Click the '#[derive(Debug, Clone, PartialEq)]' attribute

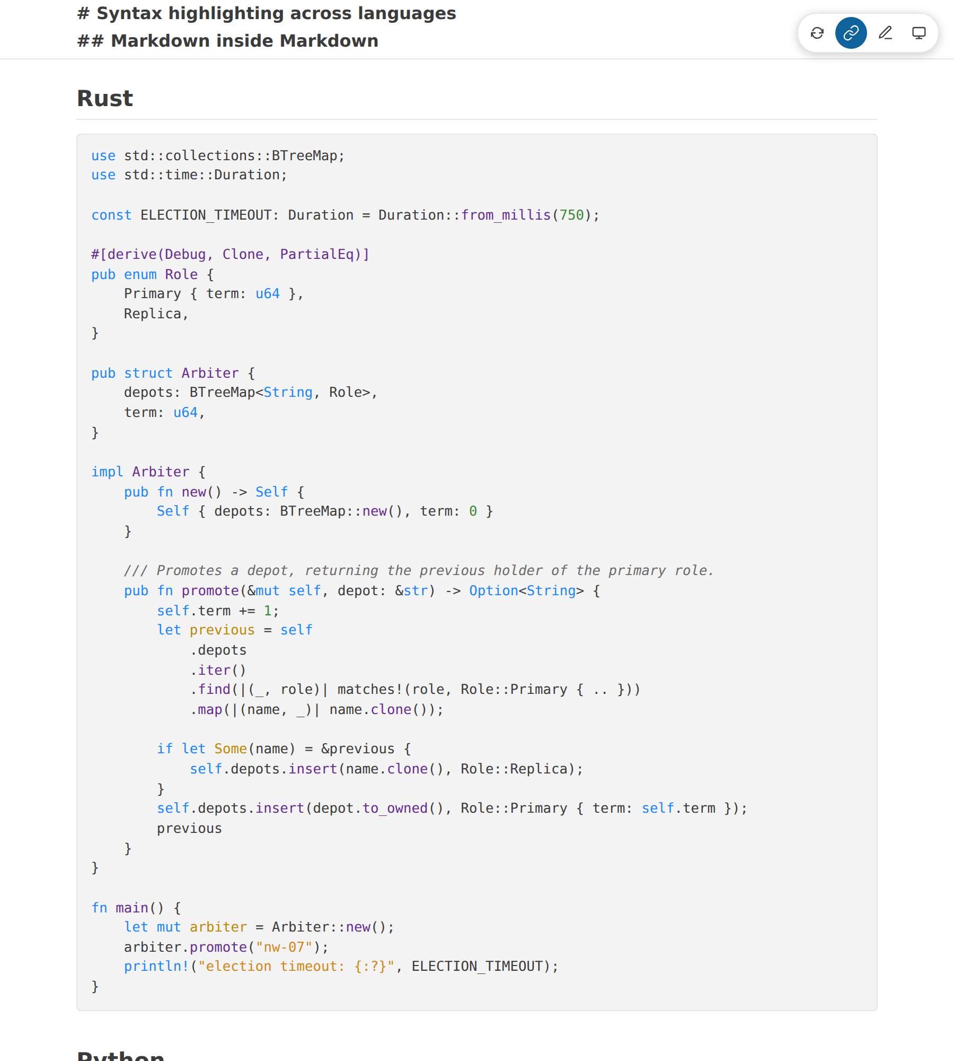point(231,254)
